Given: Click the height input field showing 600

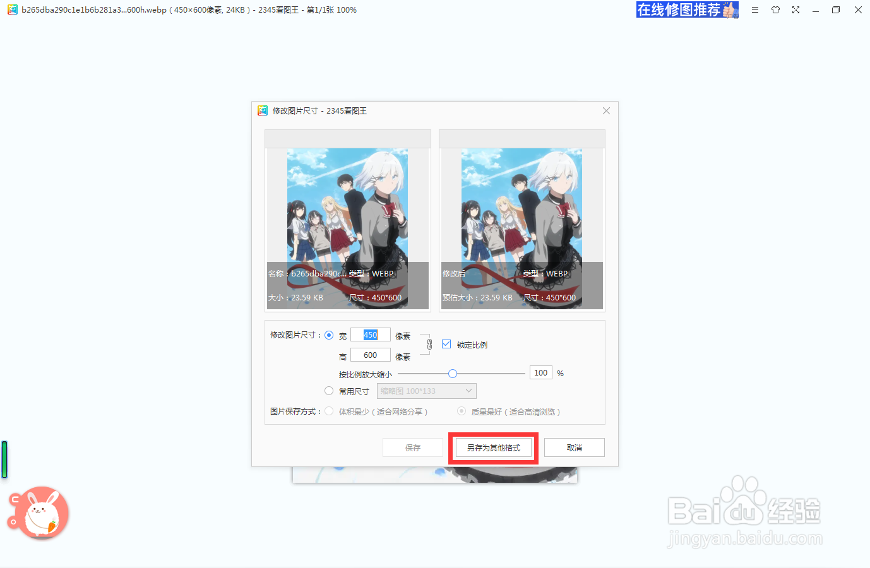Looking at the screenshot, I should coord(371,355).
